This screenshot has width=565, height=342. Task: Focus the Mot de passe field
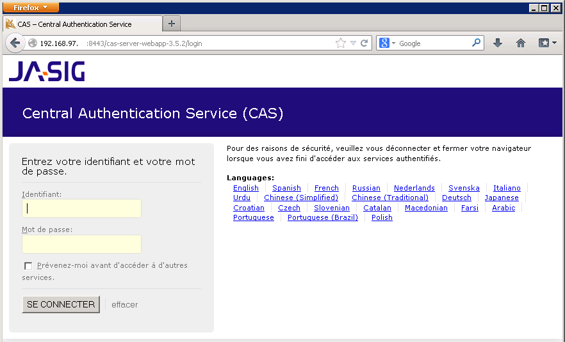point(82,244)
